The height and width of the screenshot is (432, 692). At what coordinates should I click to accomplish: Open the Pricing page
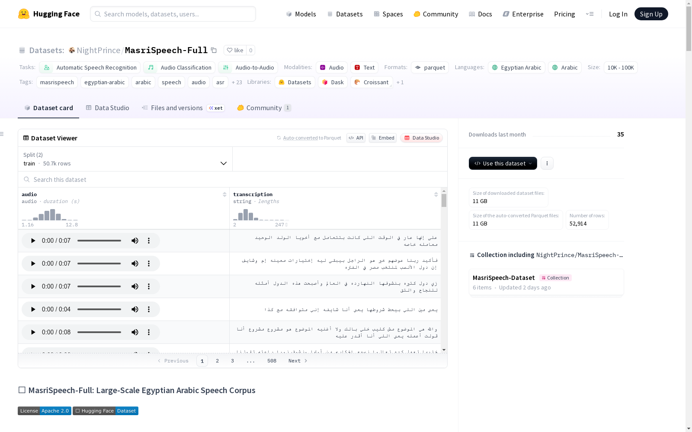click(564, 14)
